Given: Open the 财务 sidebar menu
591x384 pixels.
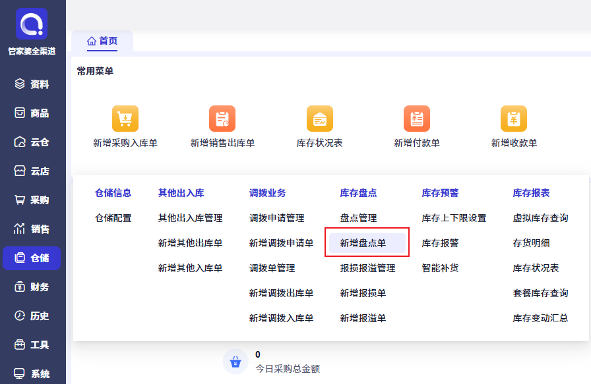Looking at the screenshot, I should [x=32, y=287].
